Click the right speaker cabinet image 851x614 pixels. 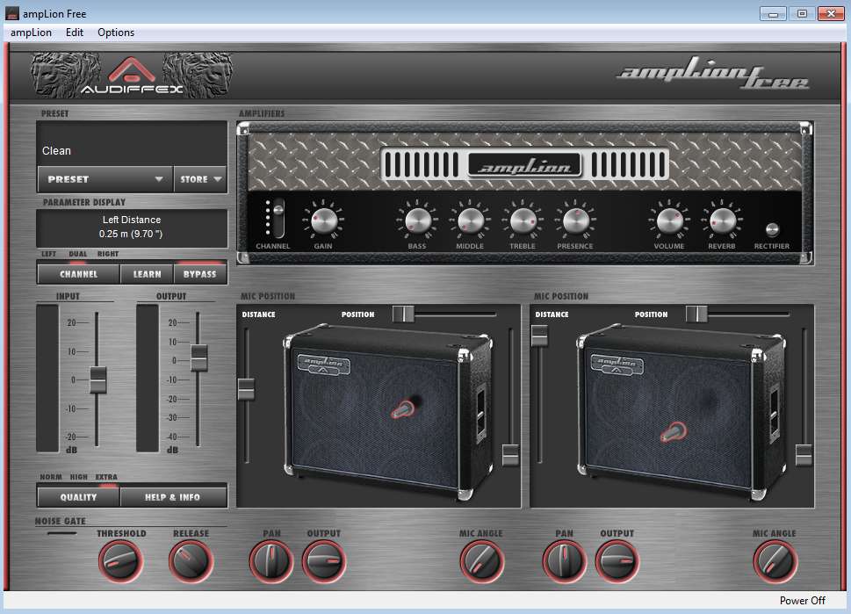point(682,411)
